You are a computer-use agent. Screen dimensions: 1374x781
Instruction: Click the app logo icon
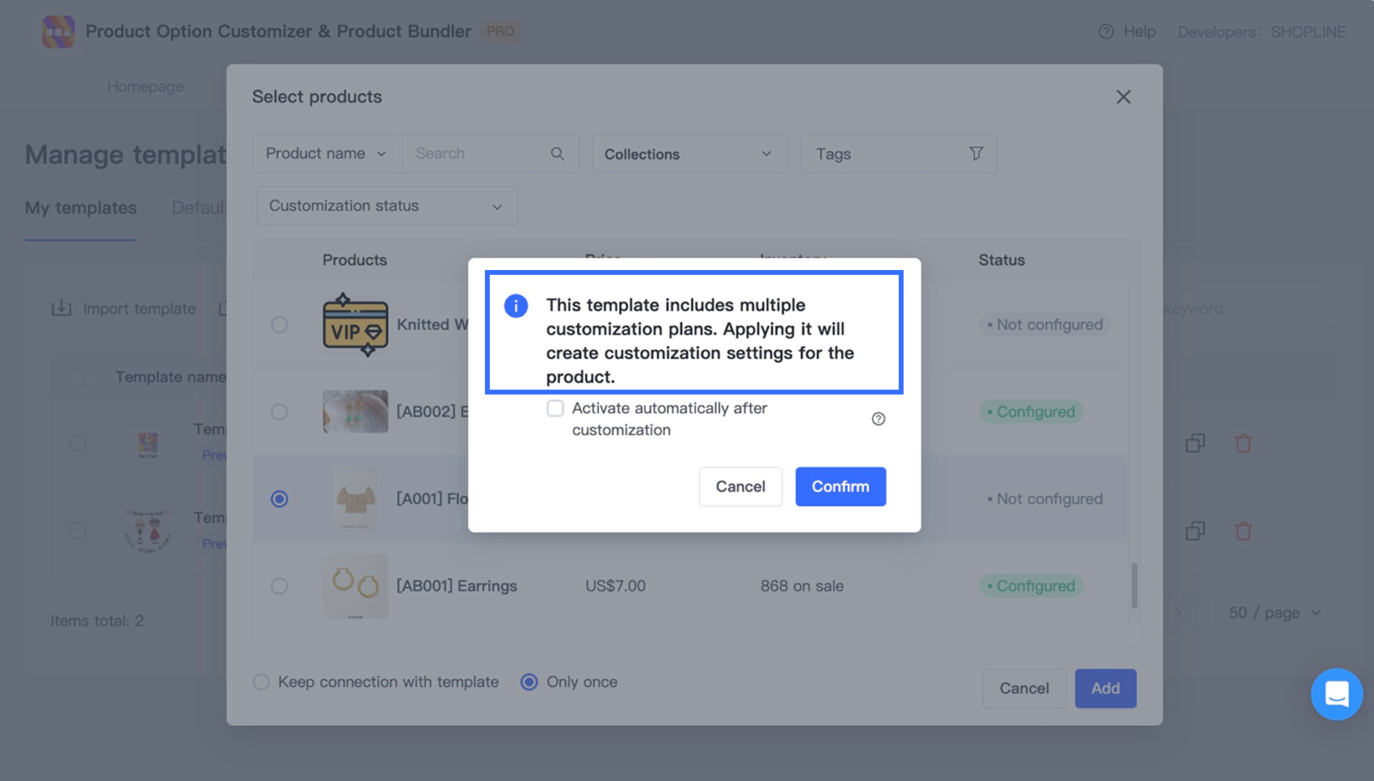coord(58,32)
